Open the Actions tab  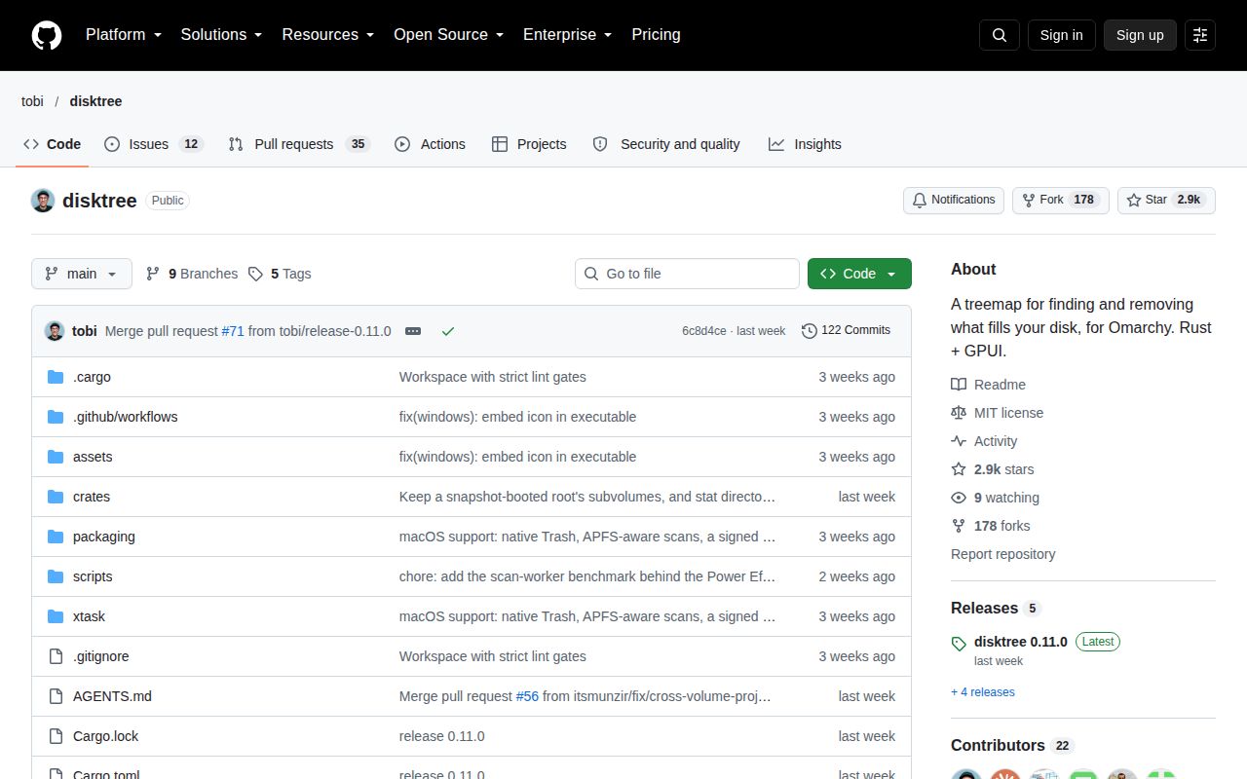pos(430,144)
